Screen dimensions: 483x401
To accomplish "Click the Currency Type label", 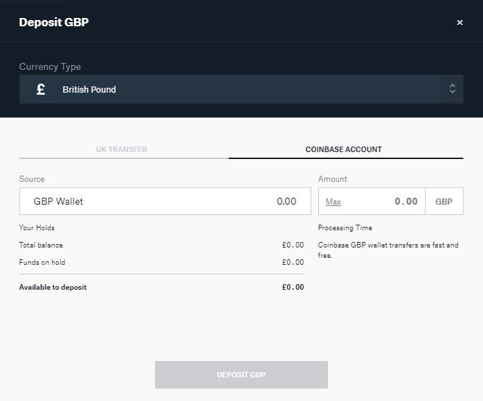I will pyautogui.click(x=50, y=67).
